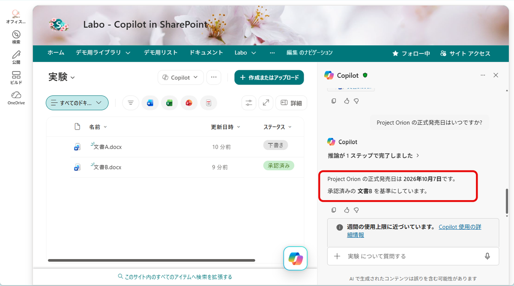Toggle the フォロー中 star button
The image size is (514, 286).
[411, 53]
